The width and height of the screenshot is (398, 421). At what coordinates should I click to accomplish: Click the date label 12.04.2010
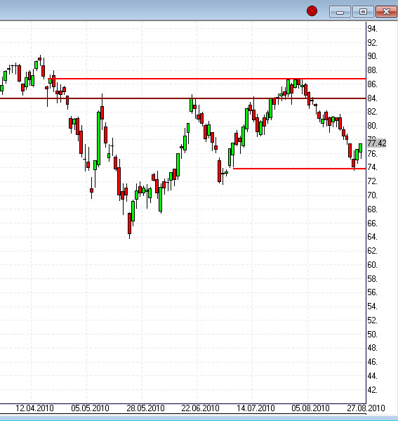pos(34,408)
